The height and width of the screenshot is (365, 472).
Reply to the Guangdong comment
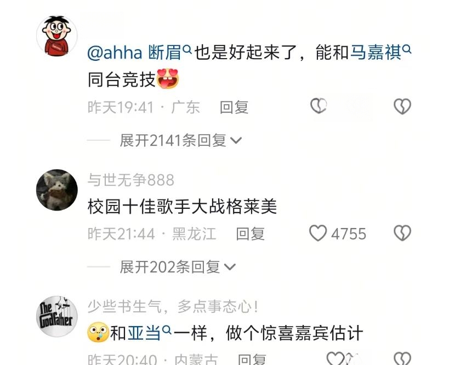tap(234, 107)
